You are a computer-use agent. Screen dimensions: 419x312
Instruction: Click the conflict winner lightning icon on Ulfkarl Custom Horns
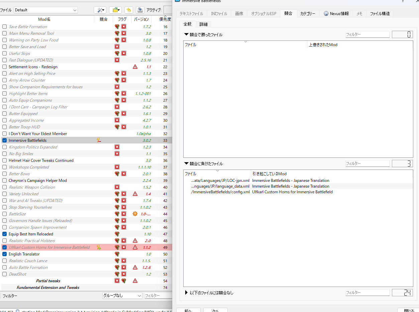[99, 247]
